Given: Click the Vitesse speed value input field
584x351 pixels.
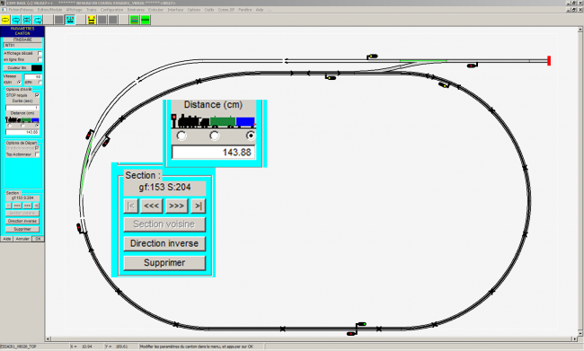Looking at the screenshot, I should pos(33,76).
